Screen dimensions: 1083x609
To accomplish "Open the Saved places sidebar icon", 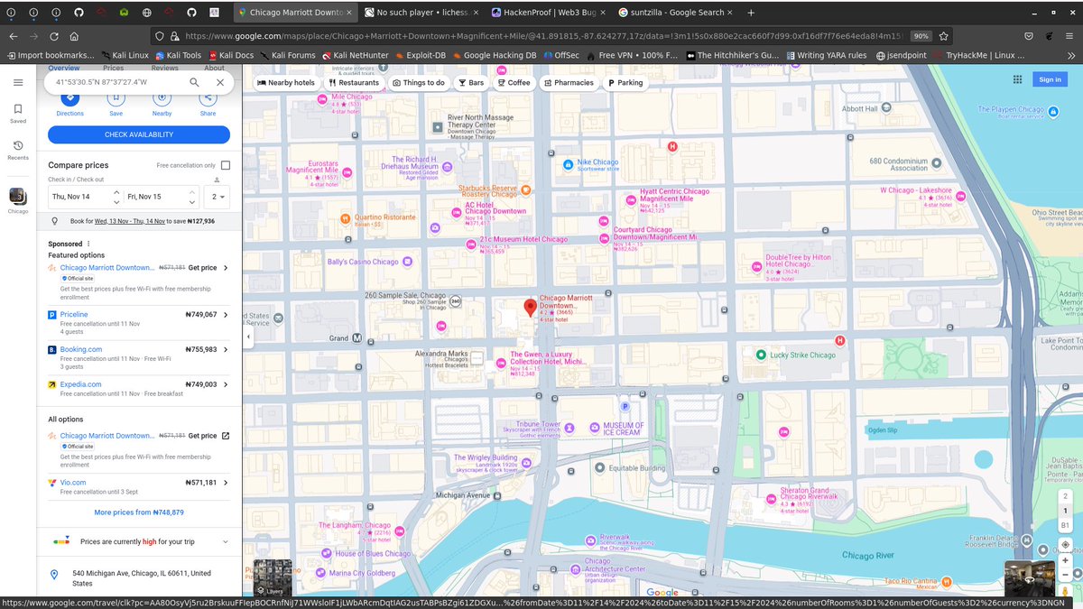I will coord(18,113).
